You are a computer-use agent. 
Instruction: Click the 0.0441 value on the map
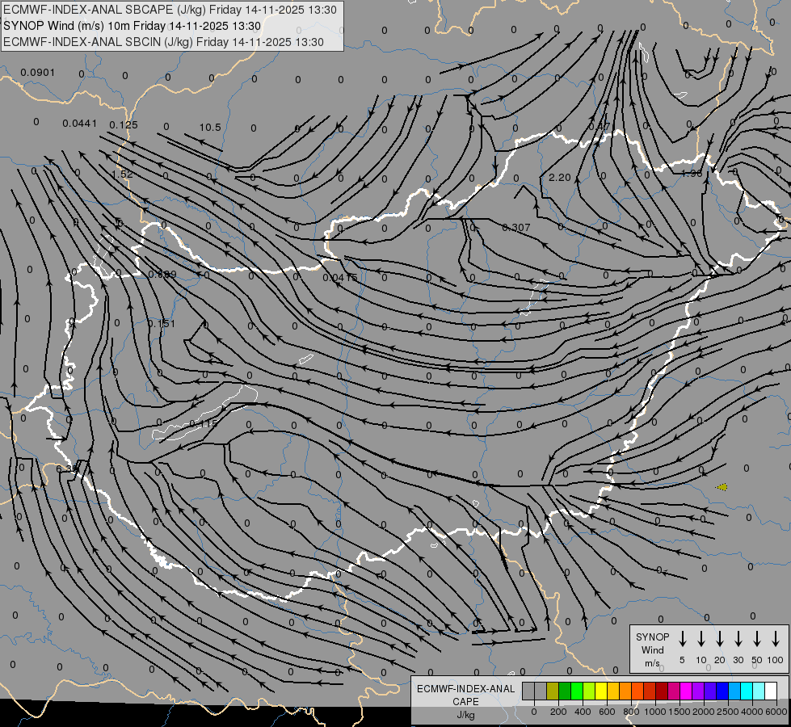(x=80, y=123)
